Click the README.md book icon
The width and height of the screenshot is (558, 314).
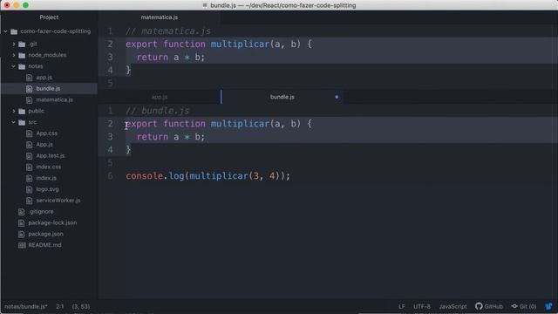22,245
